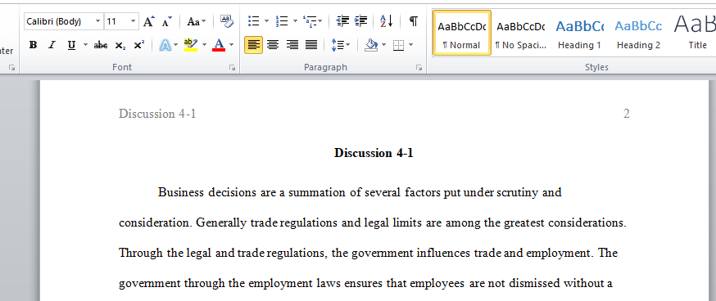Screen dimensions: 716x301
Task: Apply the Heading 2 style
Action: point(638,34)
